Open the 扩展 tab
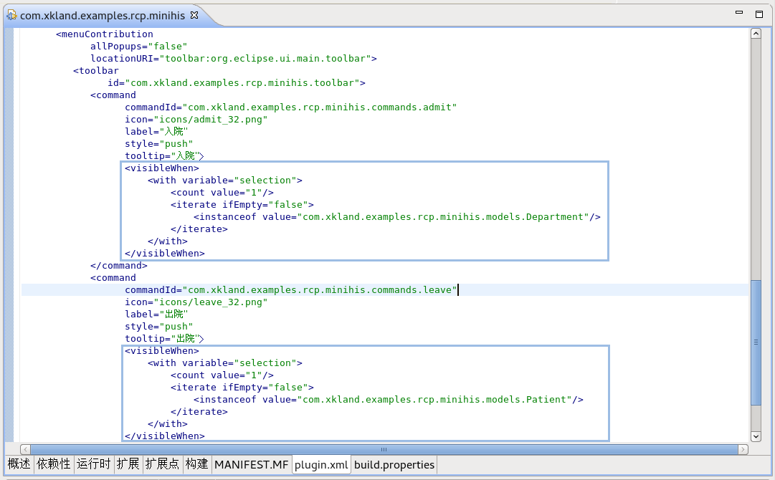Image resolution: width=775 pixels, height=480 pixels. (x=128, y=464)
